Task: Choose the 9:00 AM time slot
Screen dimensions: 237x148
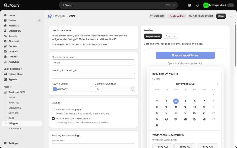Action: pyautogui.click(x=163, y=146)
